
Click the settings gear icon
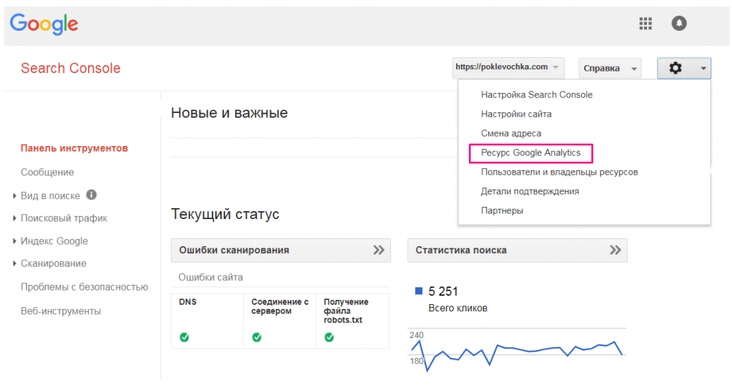676,68
